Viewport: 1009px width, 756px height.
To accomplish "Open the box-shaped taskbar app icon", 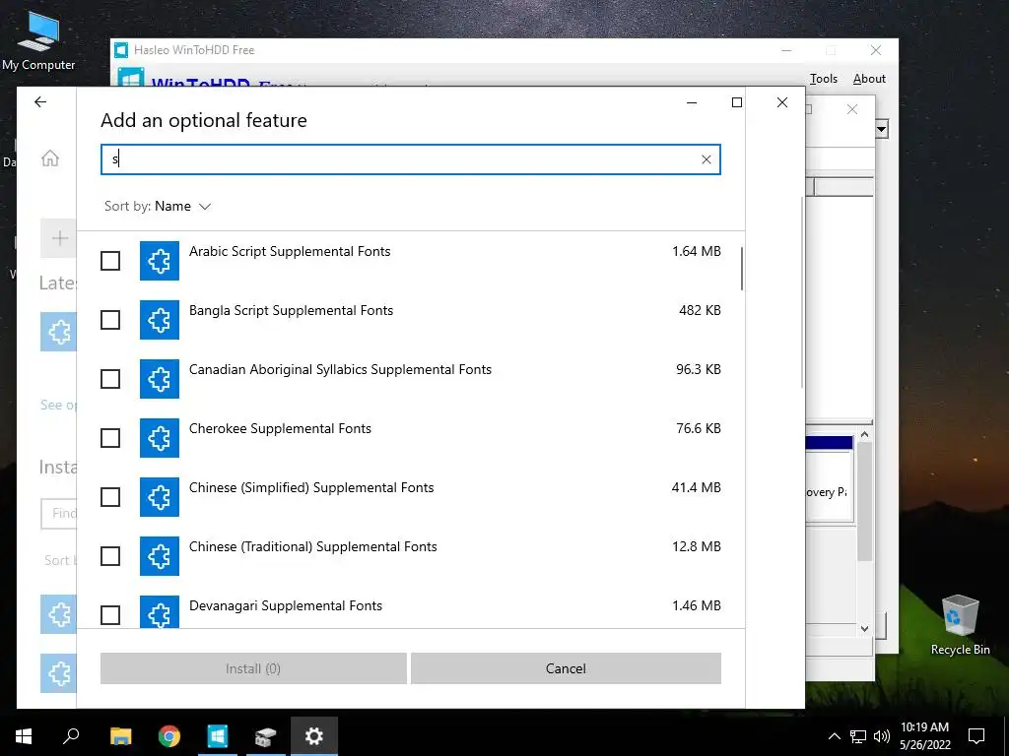I will coord(265,736).
